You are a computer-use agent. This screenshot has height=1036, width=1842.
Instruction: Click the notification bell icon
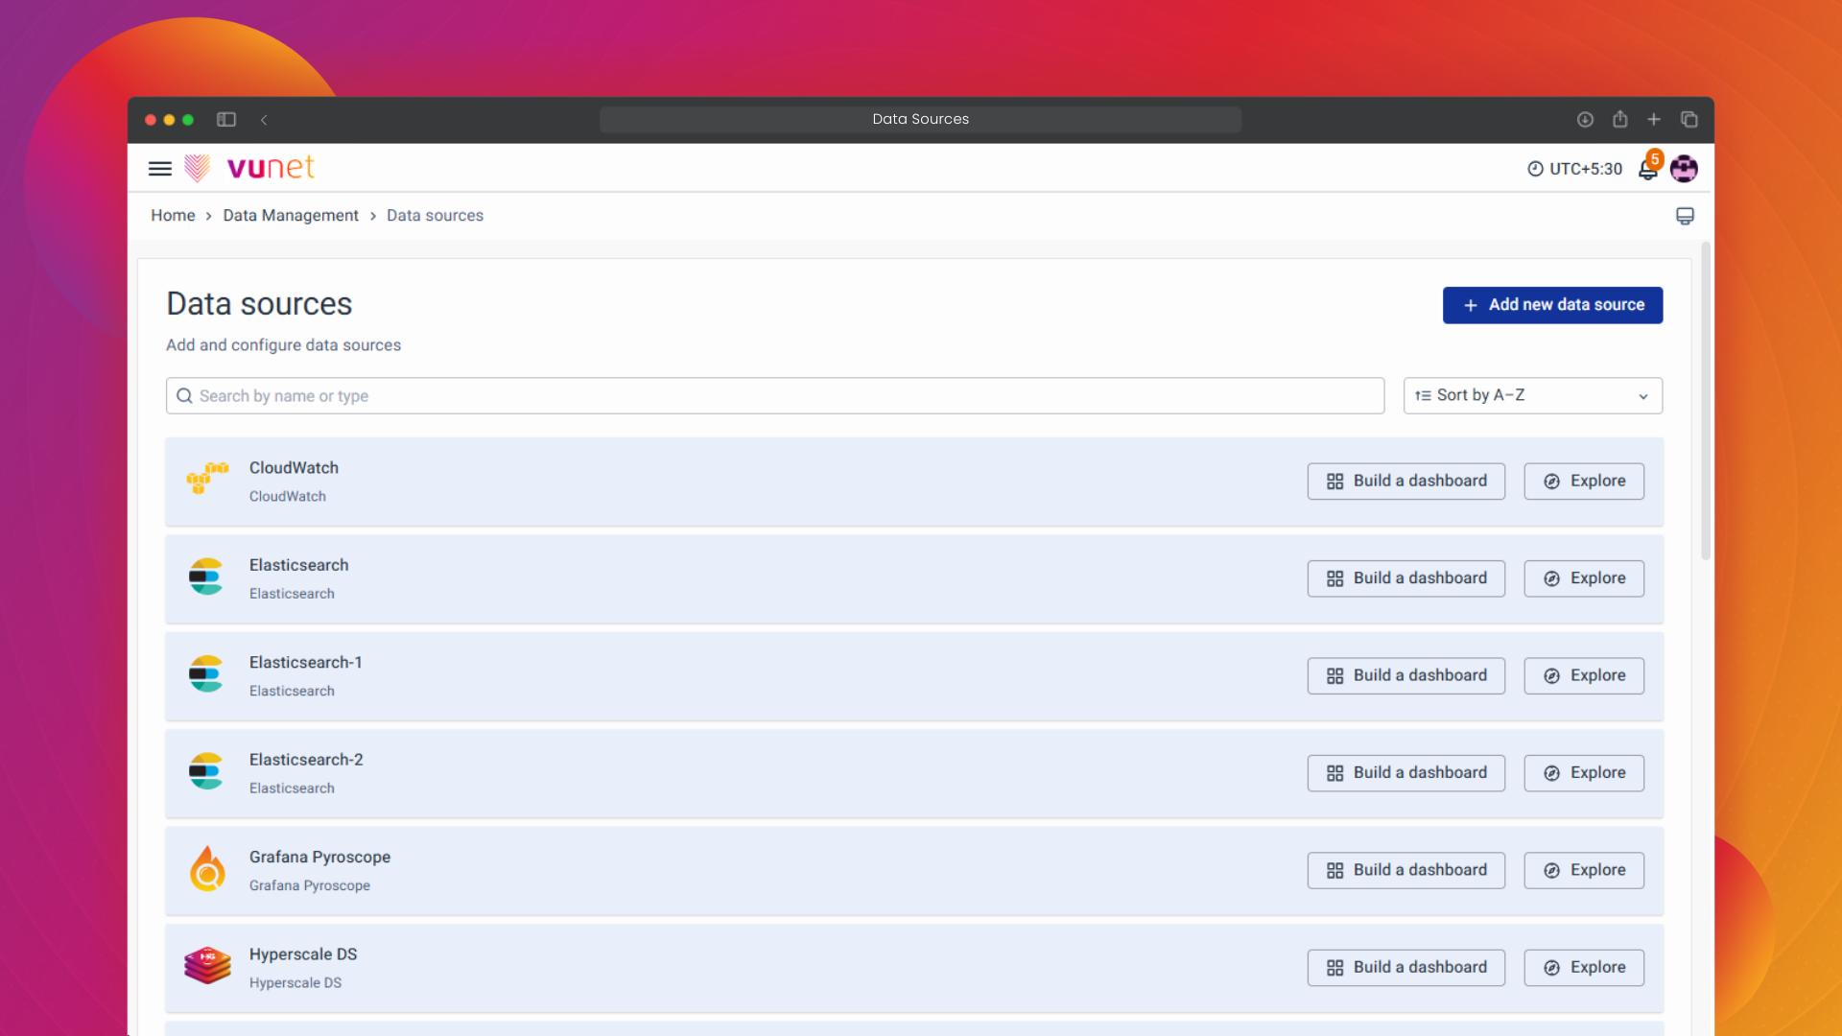click(x=1647, y=170)
